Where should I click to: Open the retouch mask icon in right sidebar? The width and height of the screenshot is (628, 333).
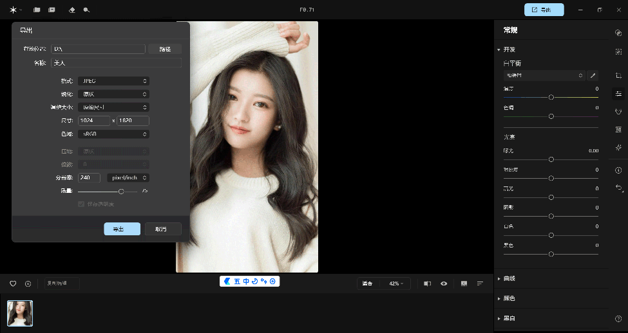pyautogui.click(x=618, y=111)
